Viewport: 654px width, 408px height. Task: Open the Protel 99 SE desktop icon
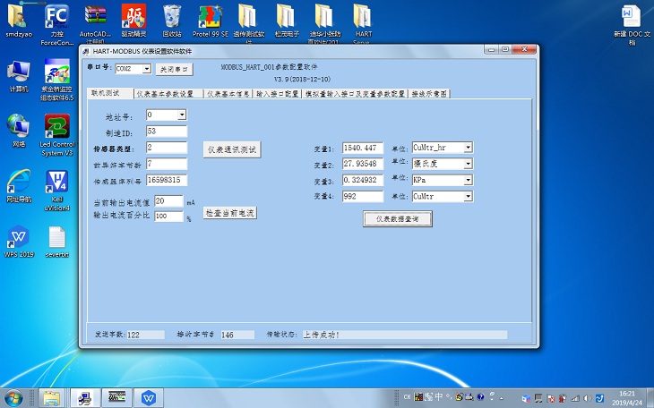(209, 18)
